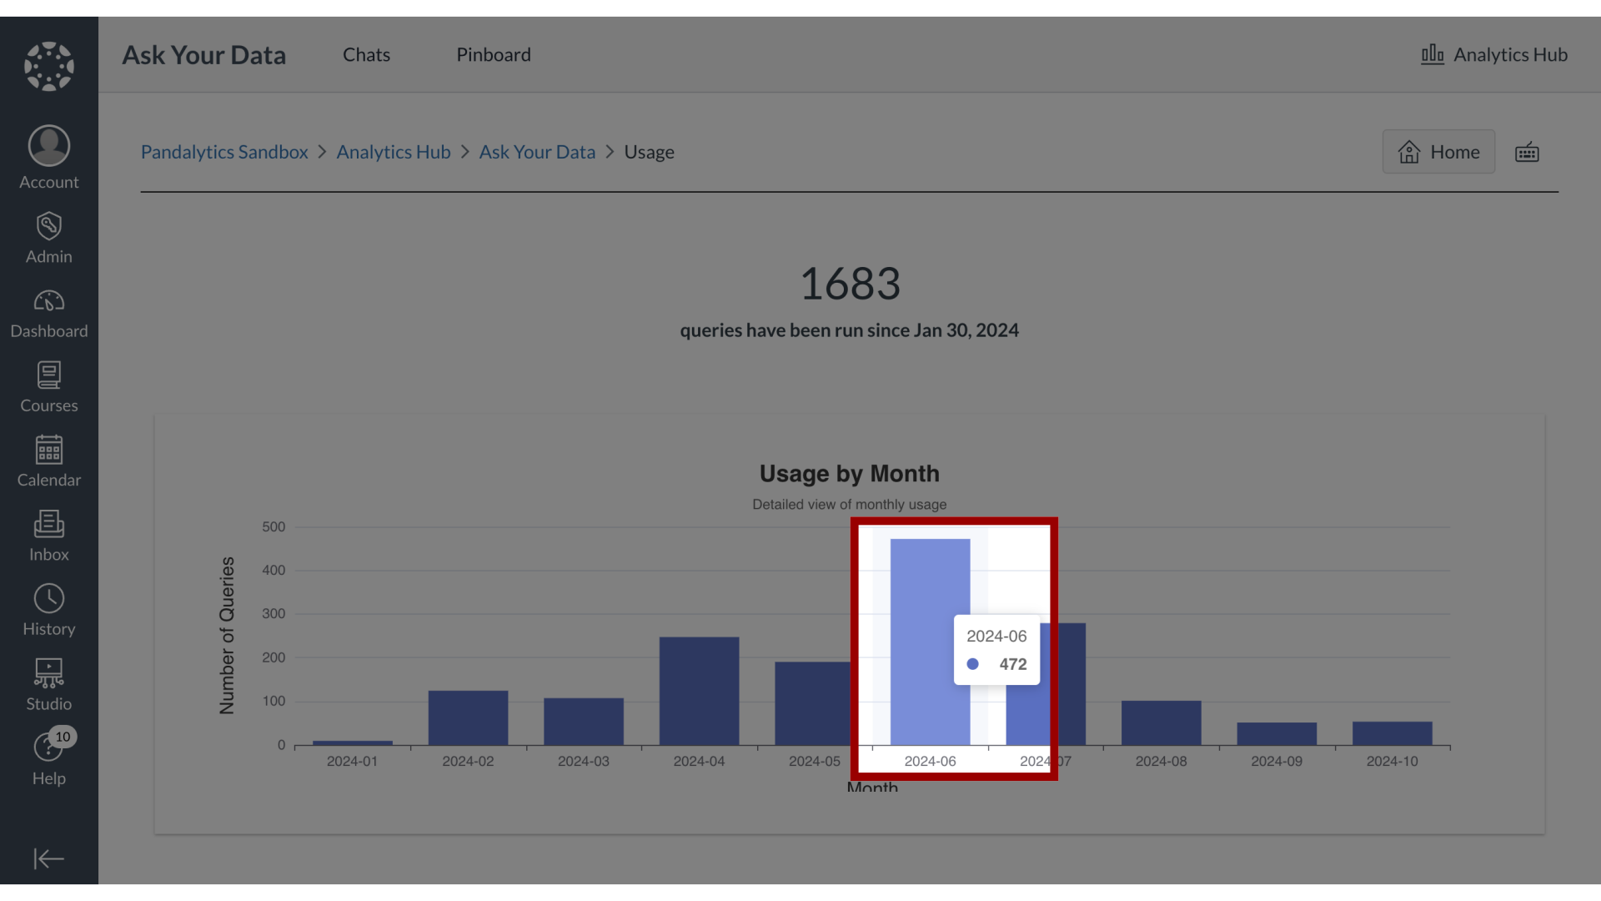Viewport: 1601px width, 901px height.
Task: Switch to Chats tab
Action: coord(366,53)
